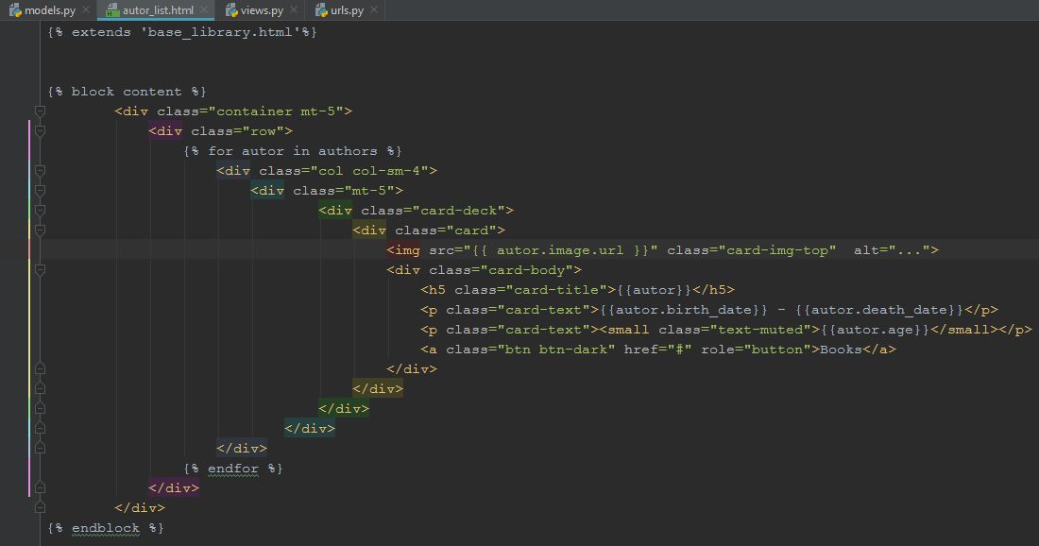Click the Python file icon on urls.py tab
Image resolution: width=1039 pixels, height=546 pixels.
pos(321,10)
